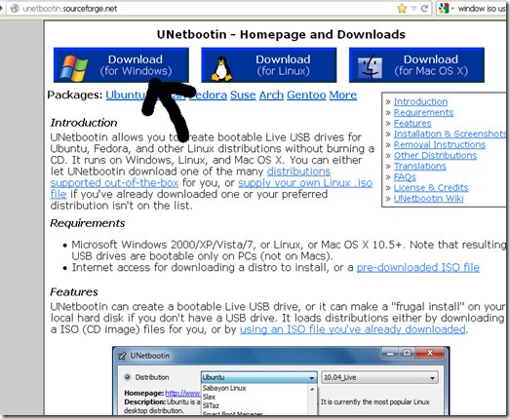
Task: Click the Features heading
Action: tap(74, 292)
